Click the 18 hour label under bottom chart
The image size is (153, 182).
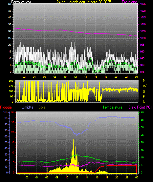107,177
